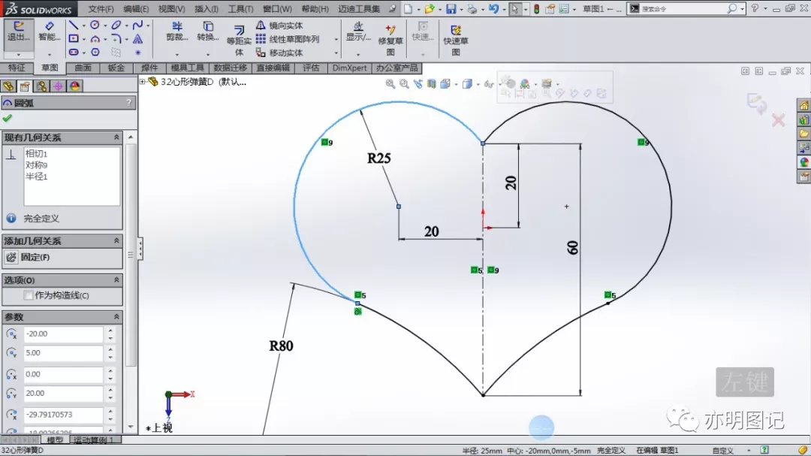Open the Tools (工具) menu
The image size is (811, 456).
click(240, 9)
